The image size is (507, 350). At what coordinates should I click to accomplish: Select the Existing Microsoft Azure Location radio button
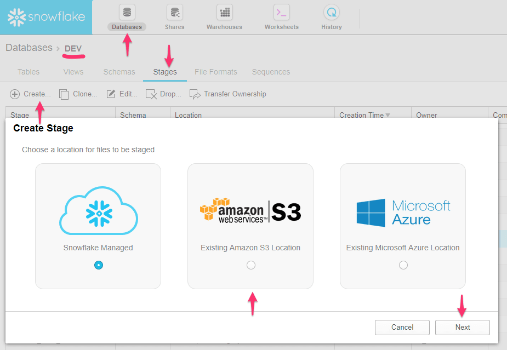(403, 265)
